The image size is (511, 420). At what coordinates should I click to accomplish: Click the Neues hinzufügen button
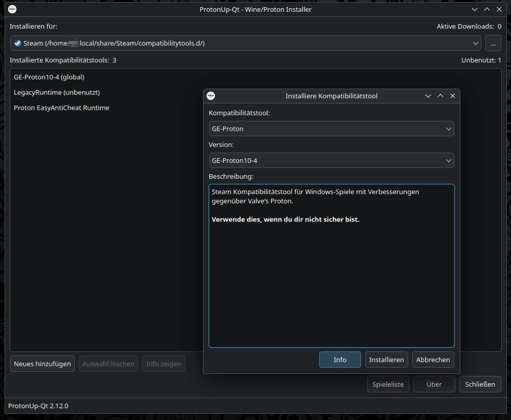[x=42, y=364]
